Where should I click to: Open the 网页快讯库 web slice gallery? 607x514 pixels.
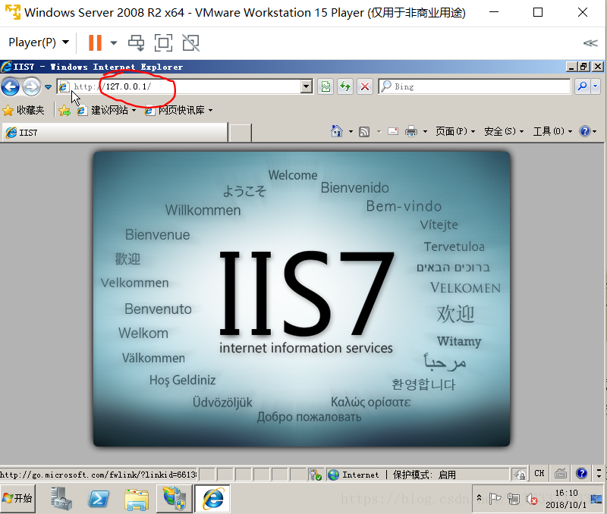(x=178, y=111)
